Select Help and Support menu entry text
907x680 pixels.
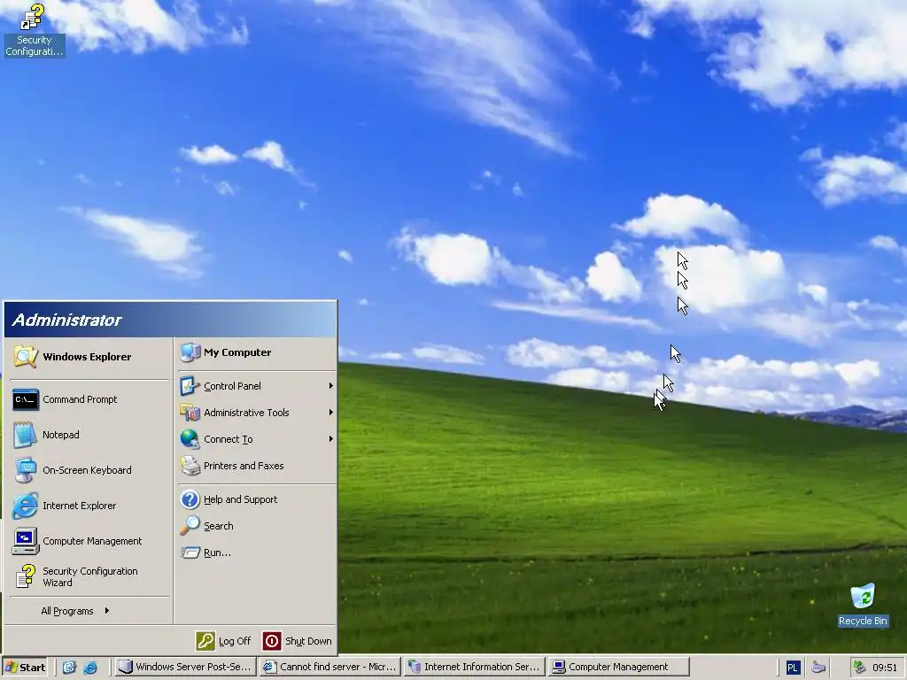(x=240, y=499)
